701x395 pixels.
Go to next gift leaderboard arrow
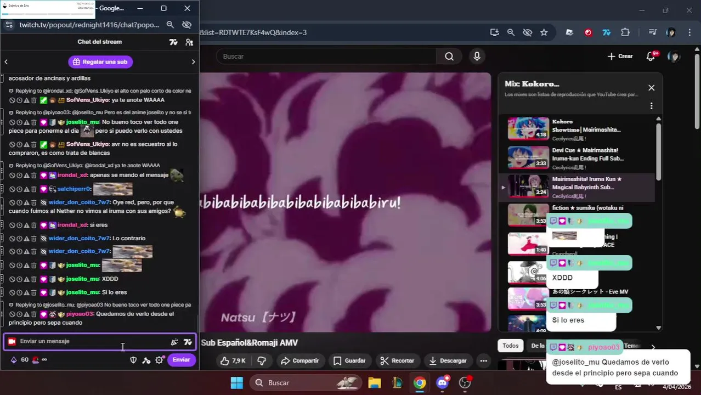point(193,62)
